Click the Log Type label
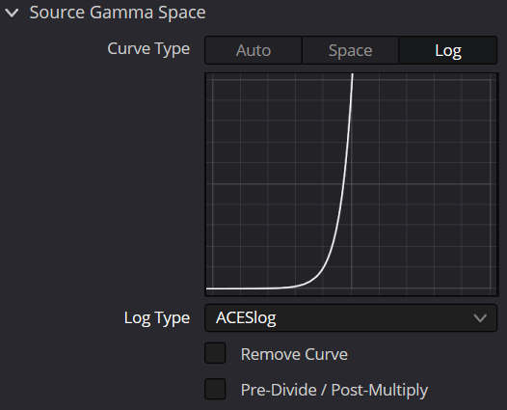The height and width of the screenshot is (410, 507). (x=157, y=317)
